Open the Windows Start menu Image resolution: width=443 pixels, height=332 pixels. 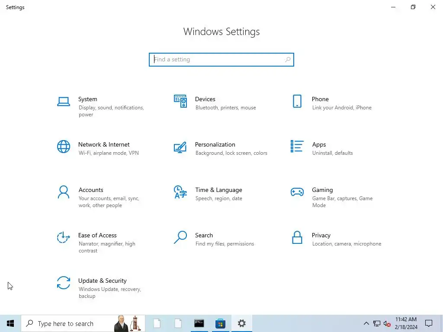tap(10, 323)
